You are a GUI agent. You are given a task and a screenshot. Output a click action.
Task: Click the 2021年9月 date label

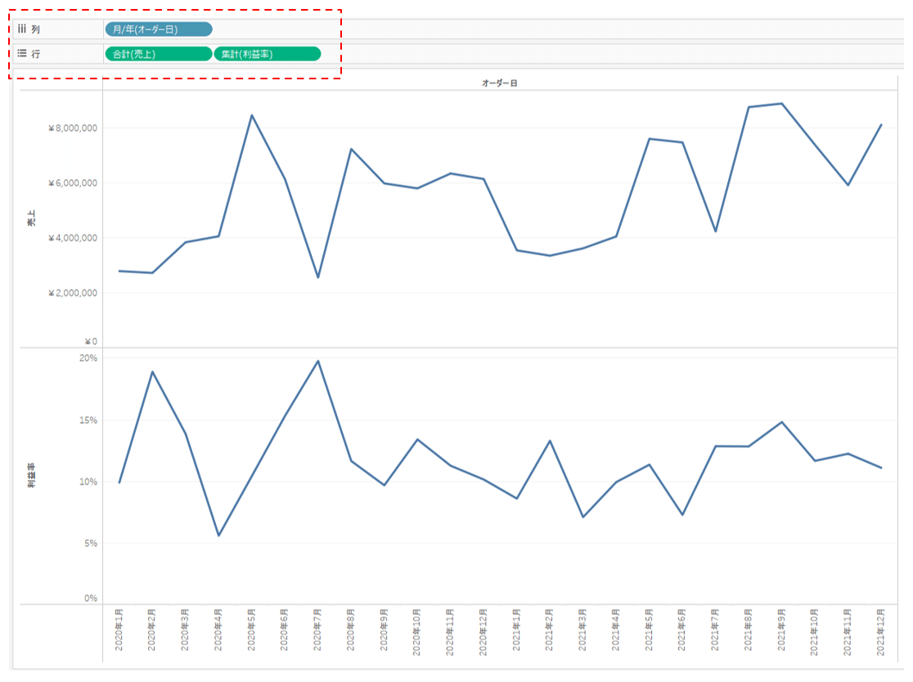(x=781, y=630)
